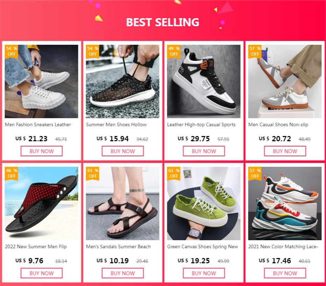Click Buy Now for 2021 Color Matching Lace-up
This screenshot has width=326, height=286.
[285, 273]
